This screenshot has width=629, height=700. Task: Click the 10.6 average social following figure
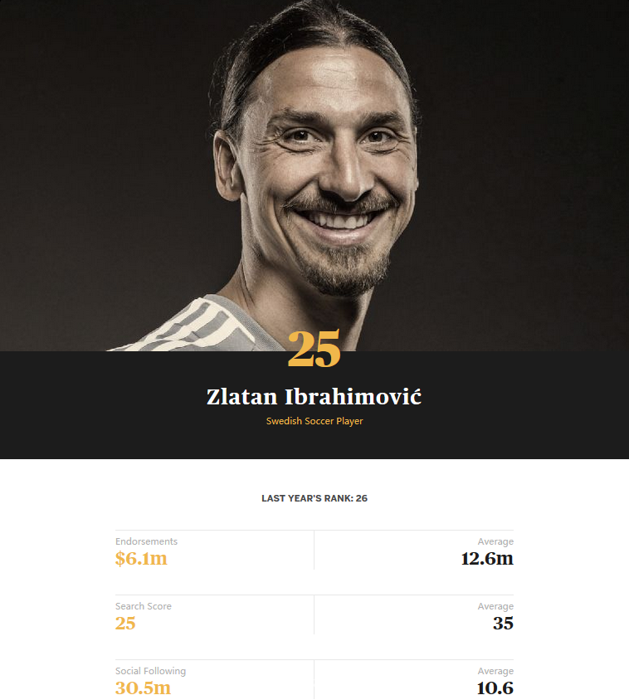(x=495, y=688)
